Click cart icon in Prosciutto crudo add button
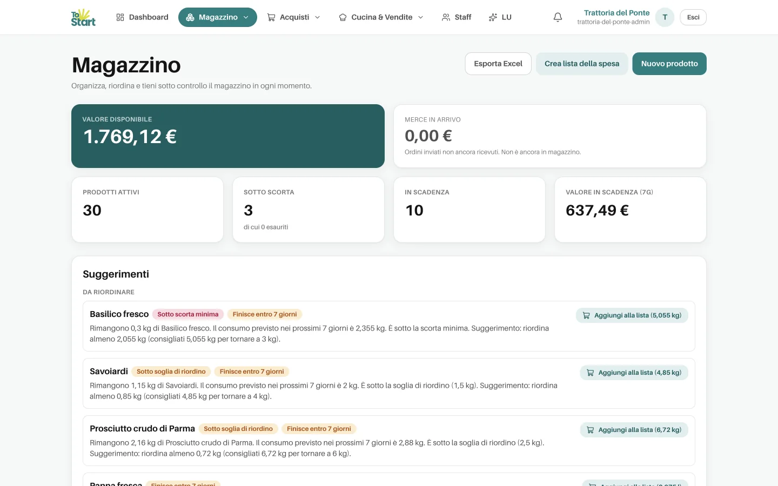778x486 pixels. (x=590, y=430)
